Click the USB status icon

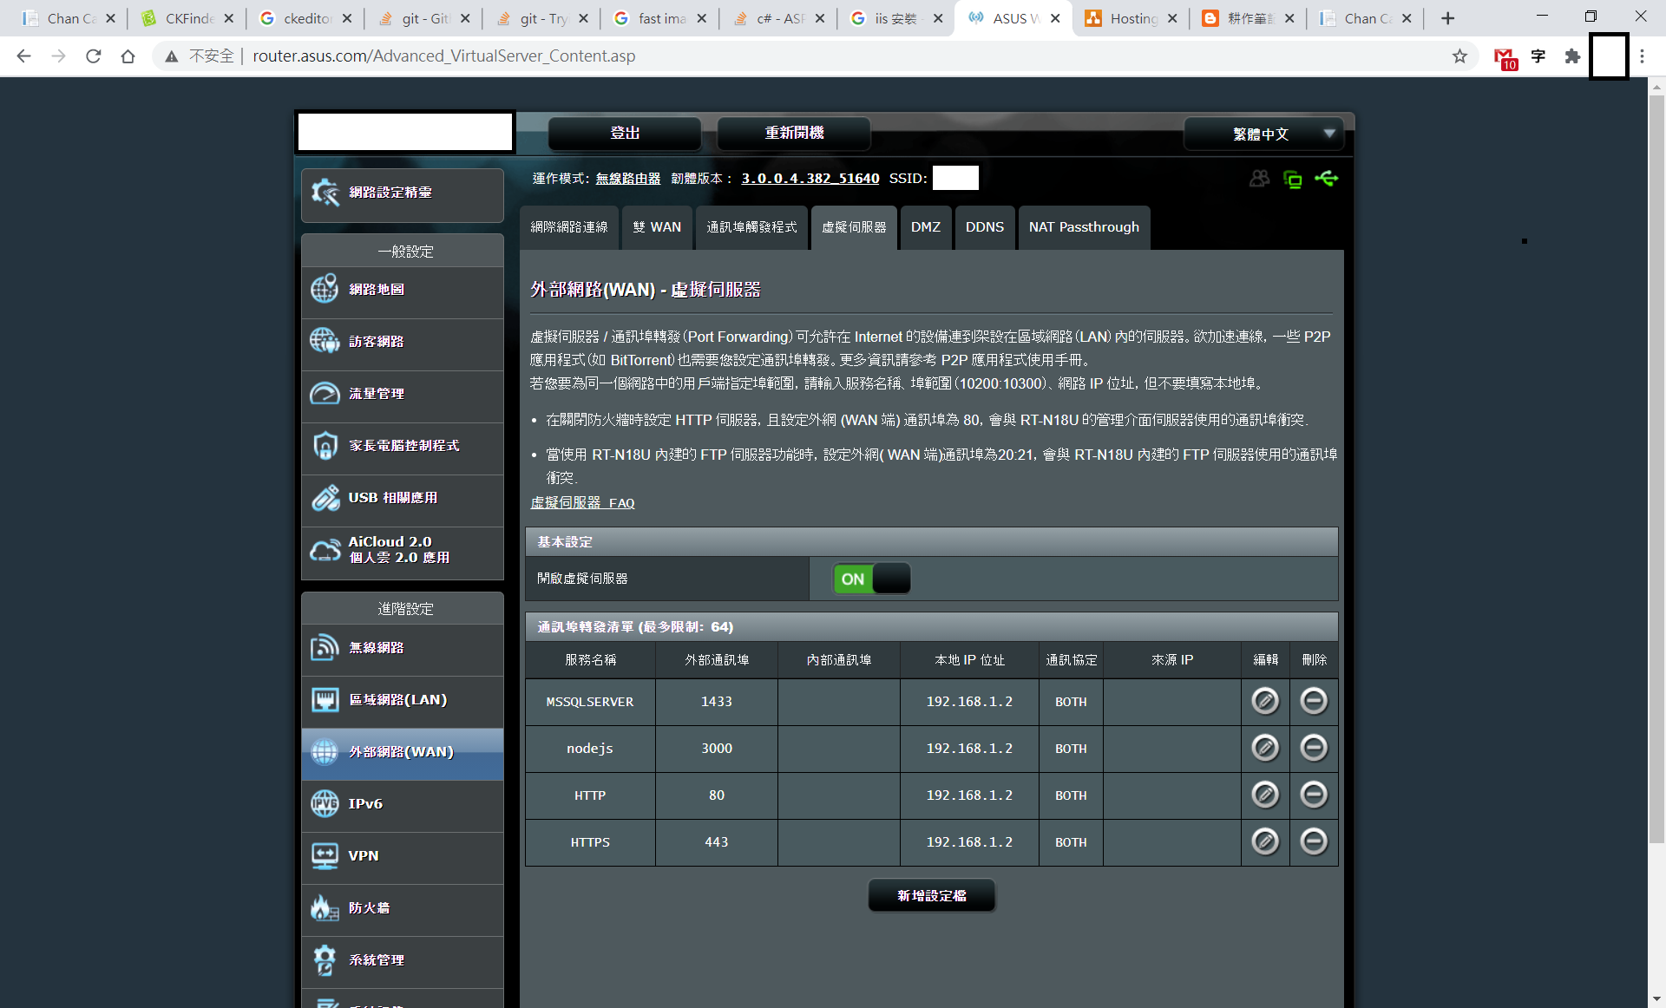coord(1327,179)
